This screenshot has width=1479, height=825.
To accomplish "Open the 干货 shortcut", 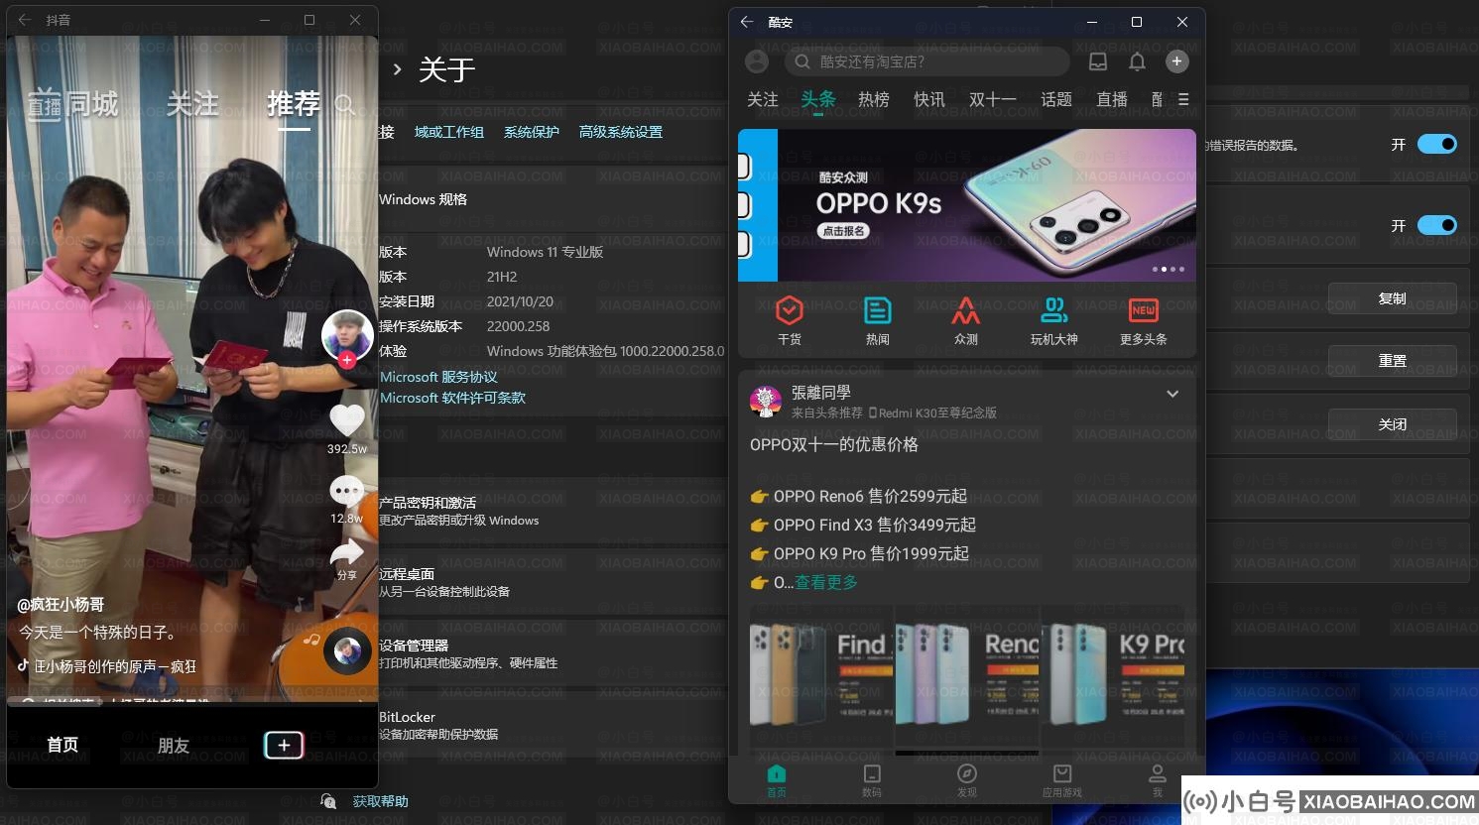I will pyautogui.click(x=790, y=320).
